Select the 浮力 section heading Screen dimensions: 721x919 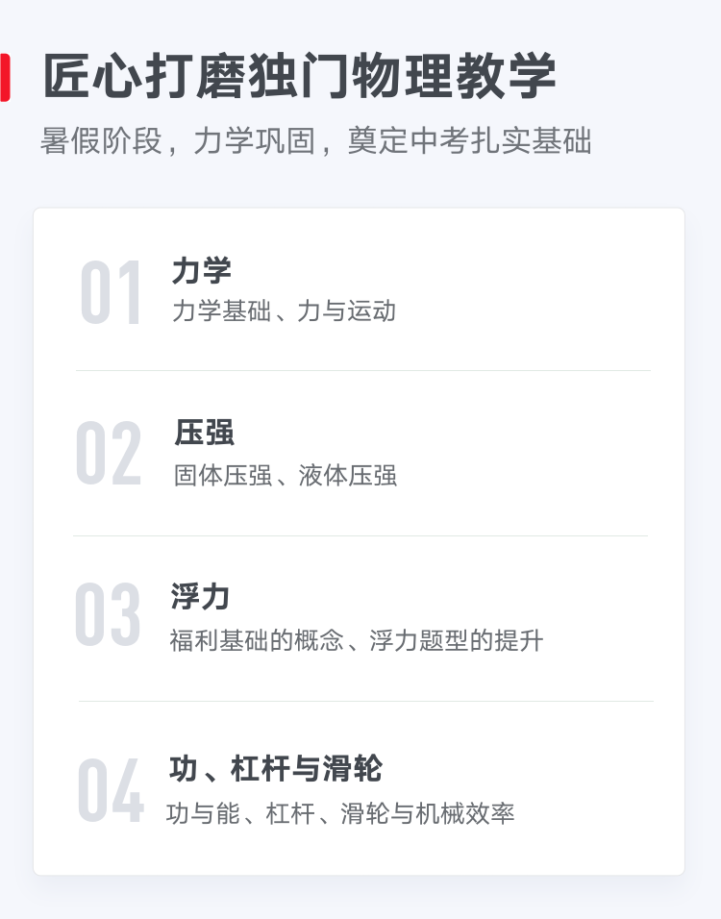200,597
